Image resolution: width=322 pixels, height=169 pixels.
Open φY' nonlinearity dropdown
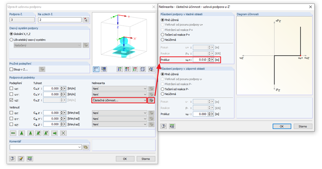119,119
